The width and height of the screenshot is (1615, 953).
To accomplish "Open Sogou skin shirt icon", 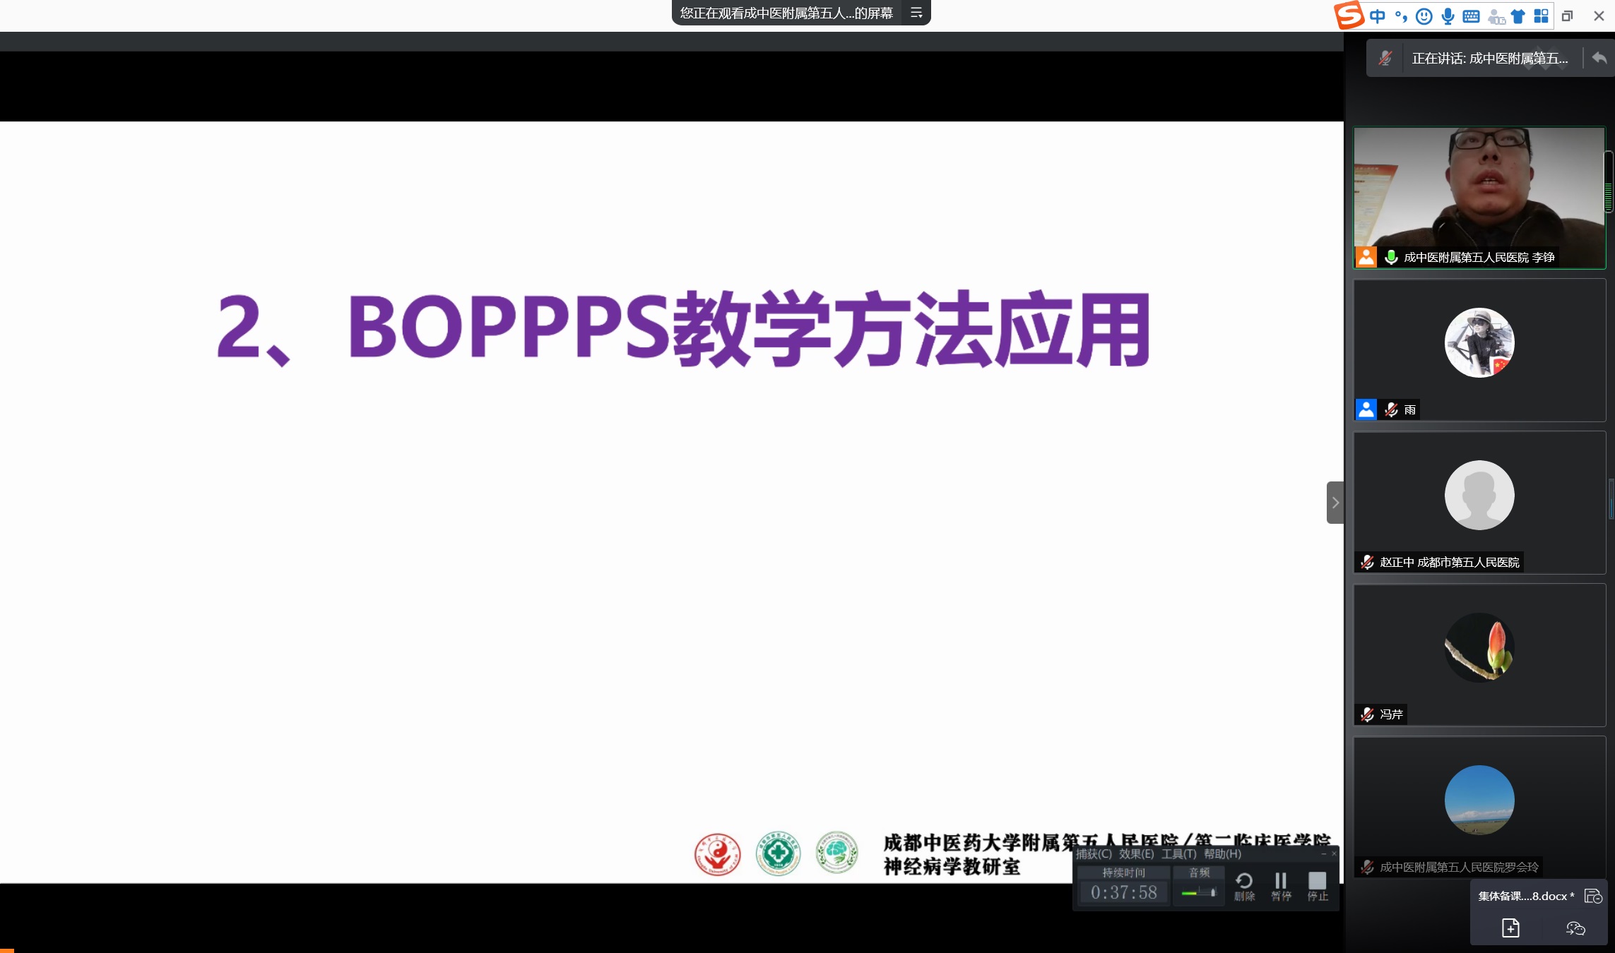I will pos(1518,16).
